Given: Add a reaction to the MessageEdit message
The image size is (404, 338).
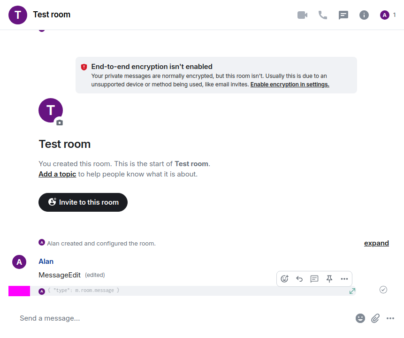Looking at the screenshot, I should click(x=284, y=279).
